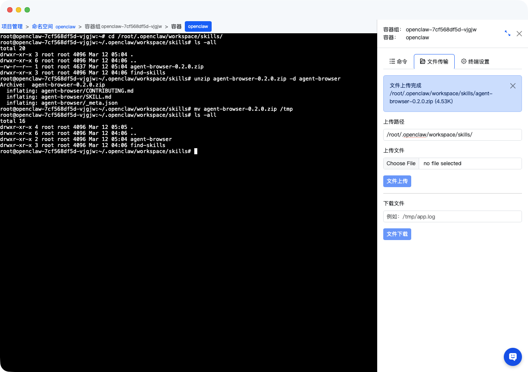Viewport: 528px width, 372px height.
Task: Click the expand fullscreen arrows icon
Action: coord(508,33)
